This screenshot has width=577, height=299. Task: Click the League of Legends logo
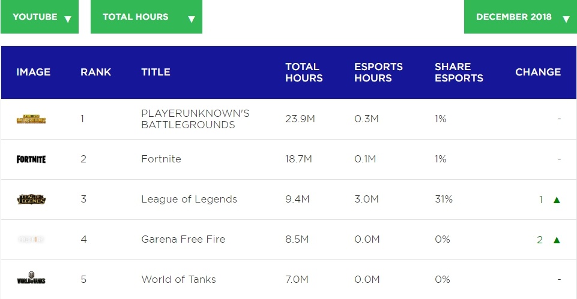point(31,200)
